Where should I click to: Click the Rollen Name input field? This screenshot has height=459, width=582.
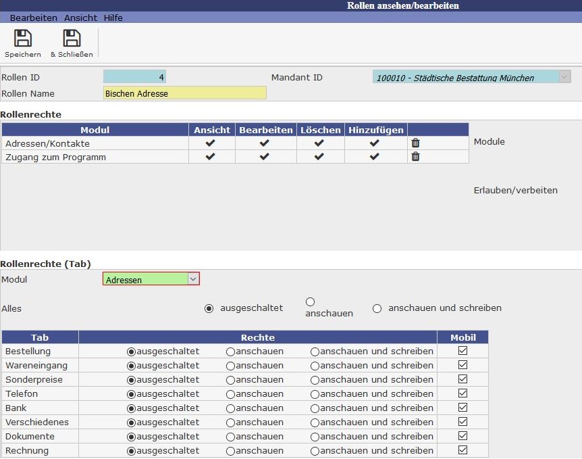184,93
